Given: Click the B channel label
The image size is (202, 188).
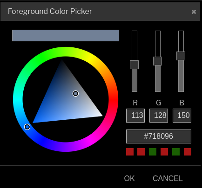Looking at the screenshot, I should point(182,103).
